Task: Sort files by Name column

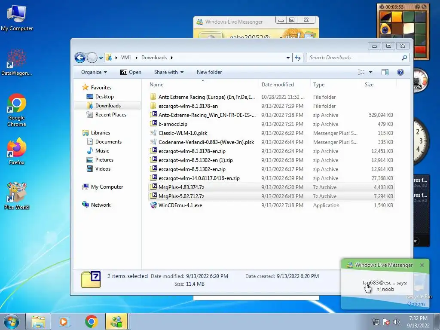Action: [203, 85]
